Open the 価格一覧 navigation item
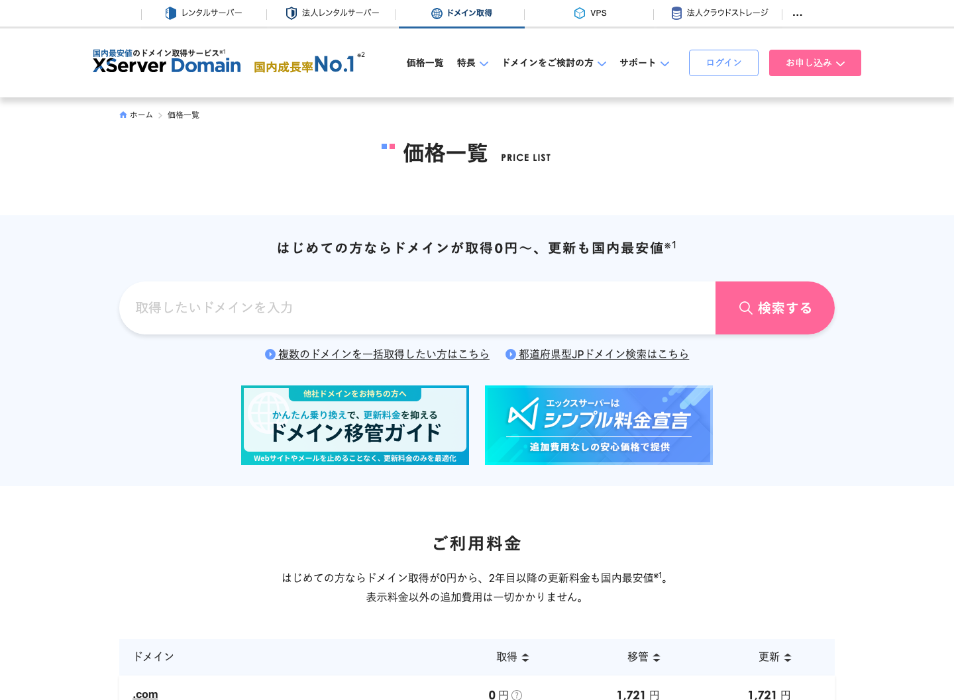The height and width of the screenshot is (700, 954). [425, 63]
